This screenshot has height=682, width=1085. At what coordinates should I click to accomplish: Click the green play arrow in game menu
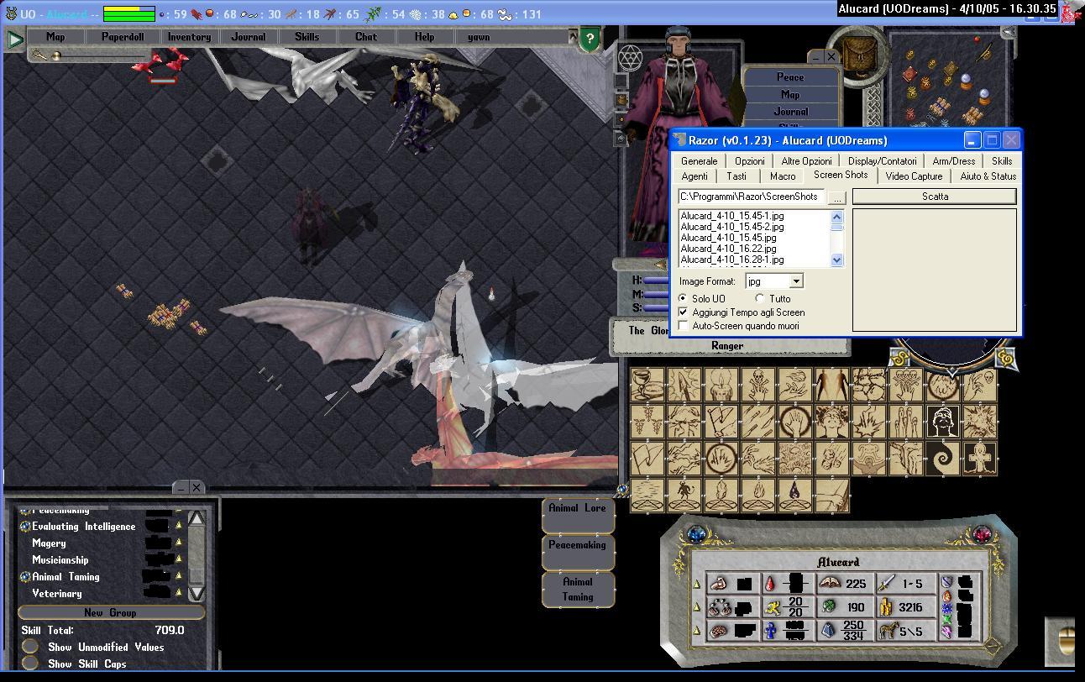[15, 39]
